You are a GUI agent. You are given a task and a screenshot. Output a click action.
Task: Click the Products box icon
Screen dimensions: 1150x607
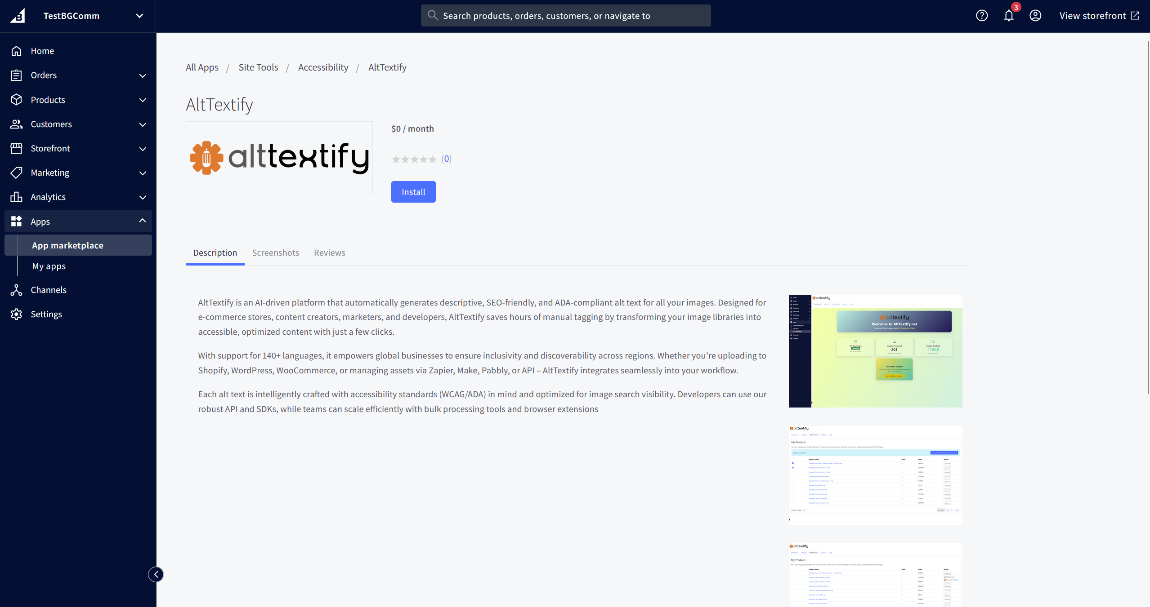click(x=16, y=100)
